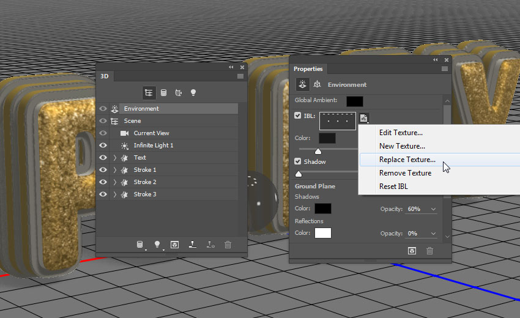Viewport: 520px width, 318px height.
Task: Filter 3D panel by lights
Action: pos(193,92)
